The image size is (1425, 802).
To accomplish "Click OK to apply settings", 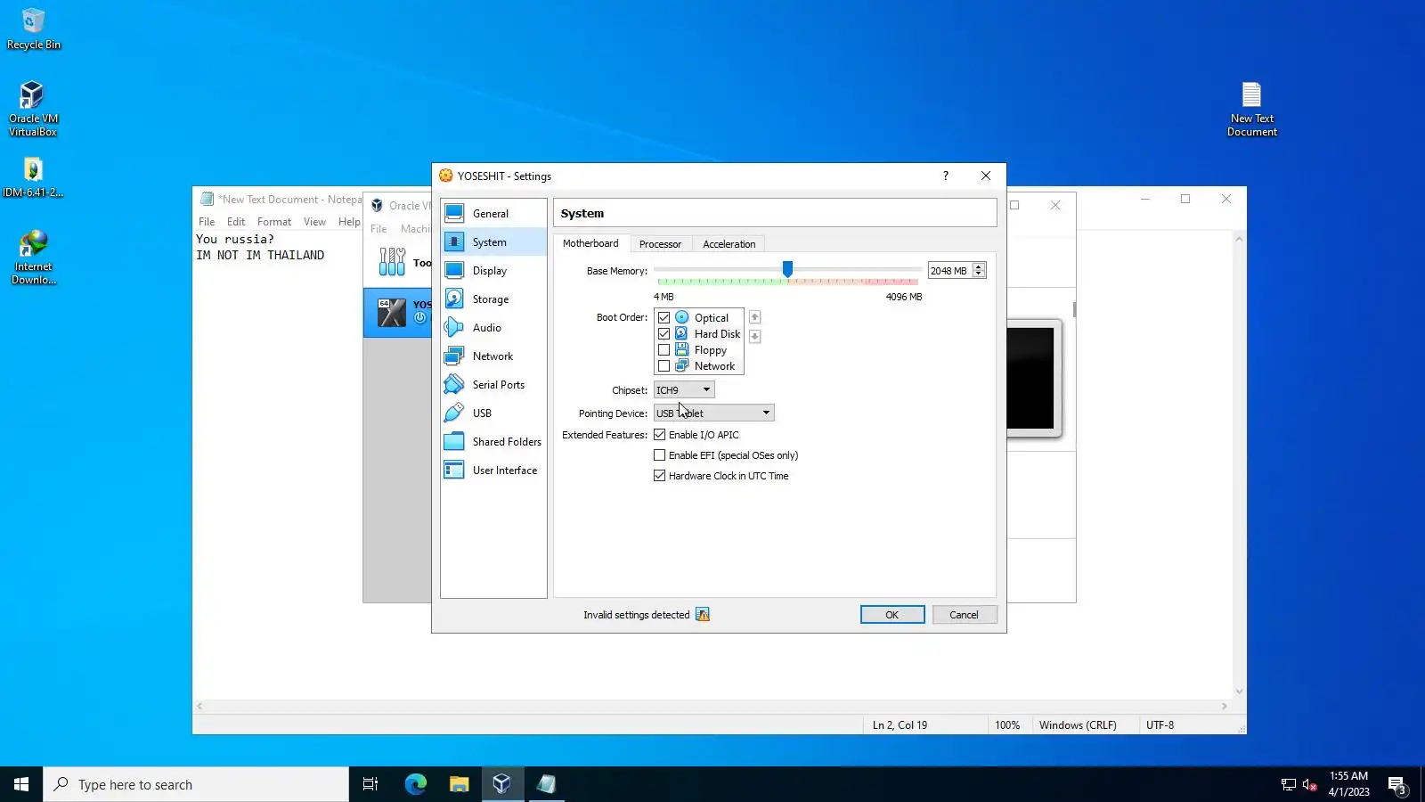I will click(x=892, y=615).
